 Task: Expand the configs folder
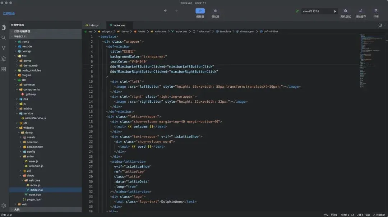46,51
